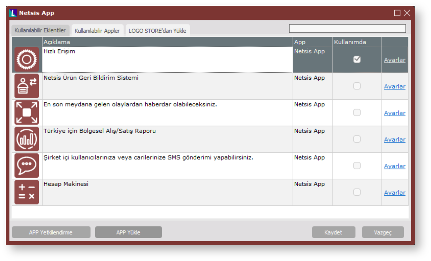Click the expand-arrows notifications icon
Screen dimensions: 431x261
click(27, 113)
